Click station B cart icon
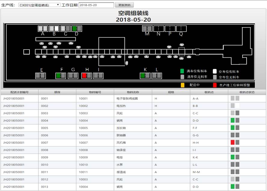Image resolution: width=267 pixels, height=191 pixels. point(54,29)
